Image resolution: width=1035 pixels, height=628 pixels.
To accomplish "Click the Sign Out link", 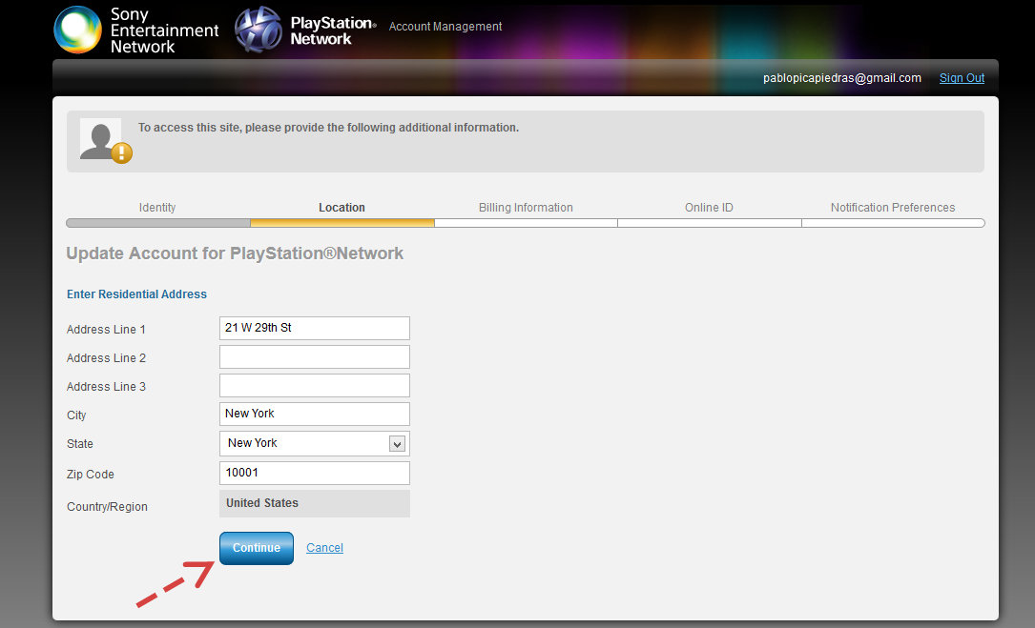I will 962,78.
